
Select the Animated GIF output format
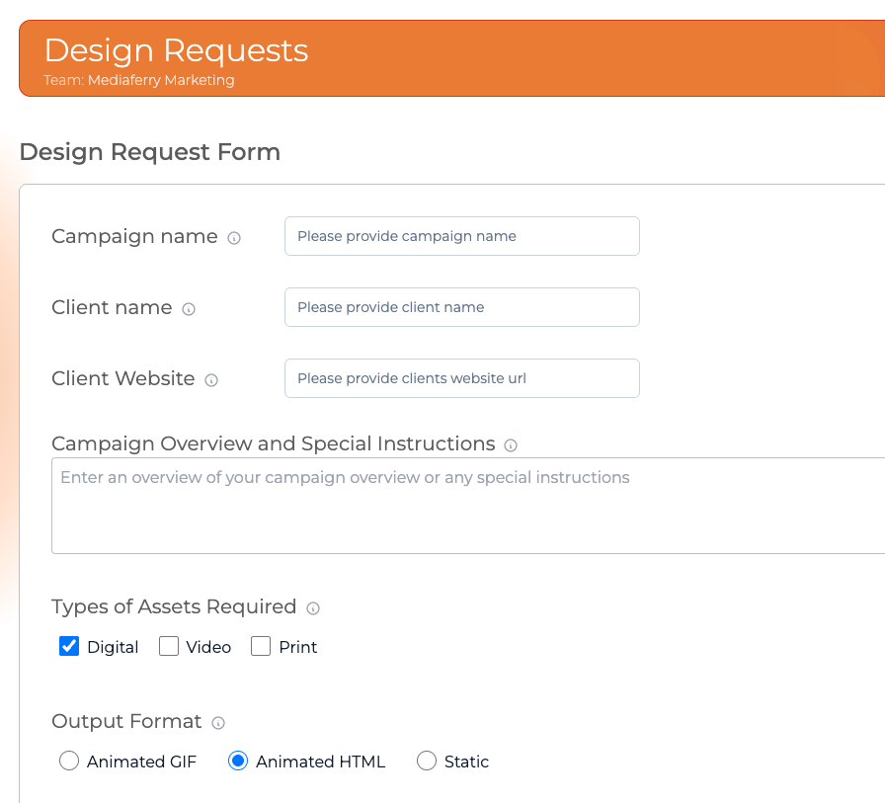[69, 762]
